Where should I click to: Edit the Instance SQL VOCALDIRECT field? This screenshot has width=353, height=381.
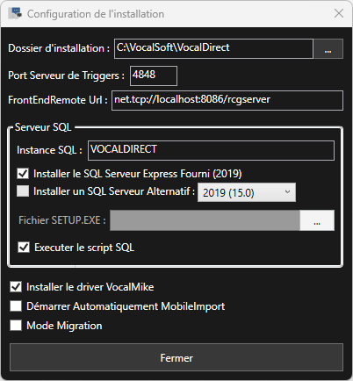tap(211, 150)
